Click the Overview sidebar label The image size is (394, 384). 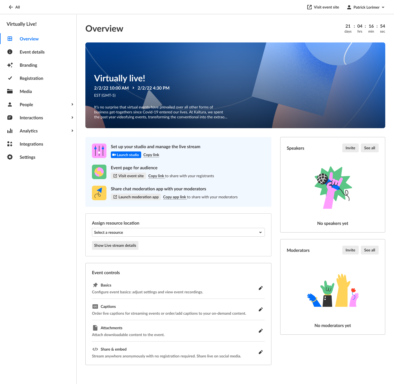click(x=29, y=39)
